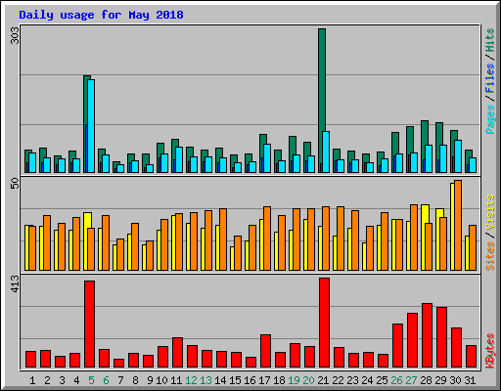This screenshot has width=501, height=391.
Task: Click the 'Sites' legend label
Action: (490, 256)
